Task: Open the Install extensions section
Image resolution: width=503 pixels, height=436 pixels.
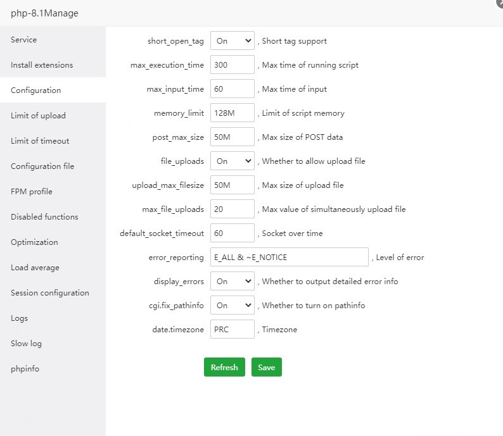Action: [42, 65]
